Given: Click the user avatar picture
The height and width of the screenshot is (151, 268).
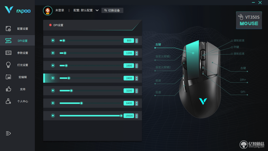Looking at the screenshot, I should (48, 11).
